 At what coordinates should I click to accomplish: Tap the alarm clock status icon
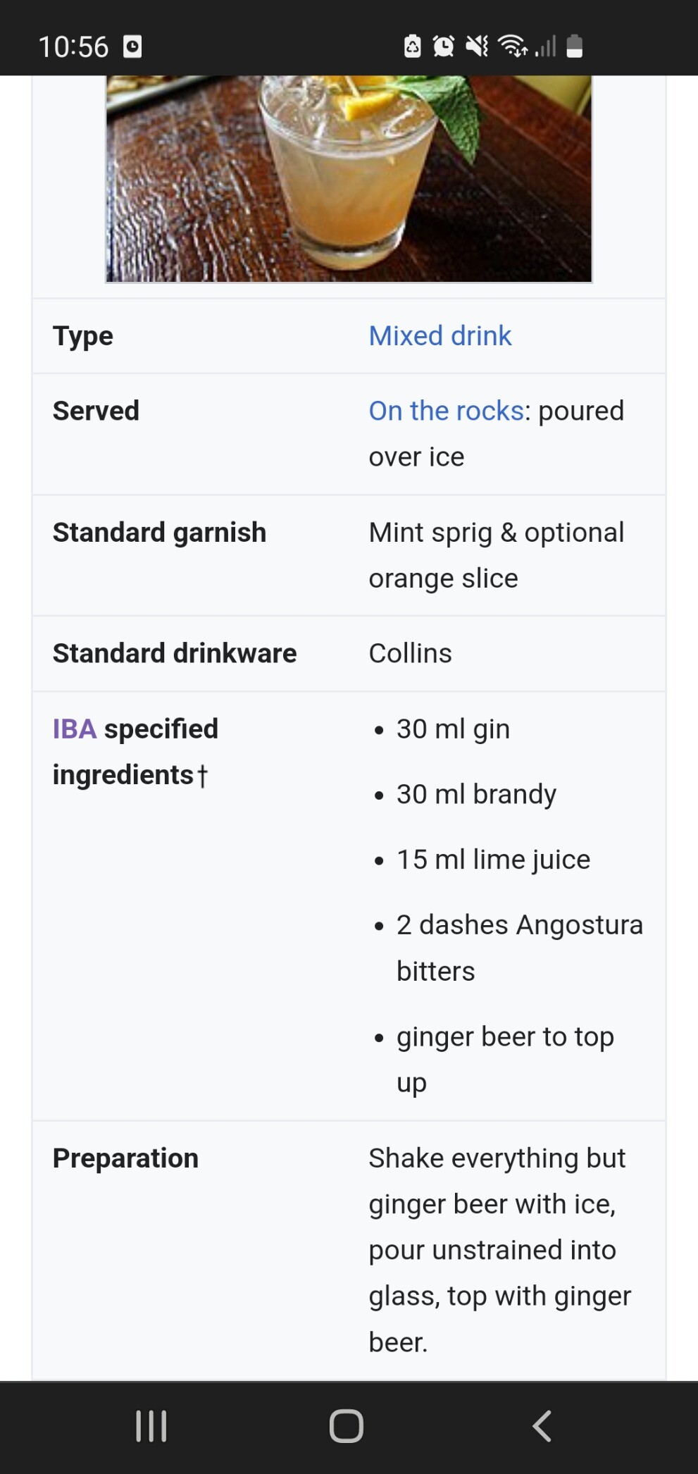point(443,47)
